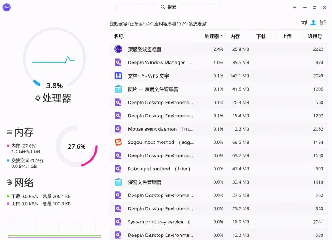Image resolution: width=332 pixels, height=240 pixels.
Task: Click the memory module icon
Action: (x=9, y=132)
